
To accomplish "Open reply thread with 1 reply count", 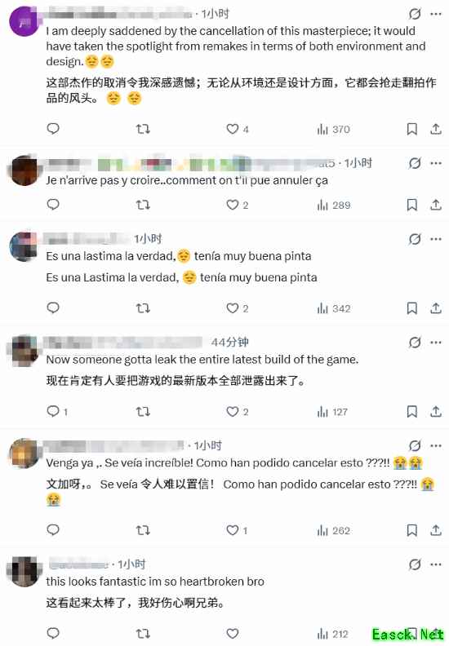I will tap(57, 411).
